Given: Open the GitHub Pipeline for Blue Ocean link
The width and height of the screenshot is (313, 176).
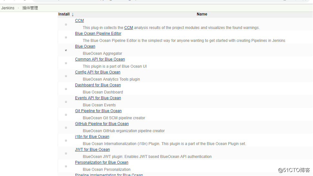Looking at the screenshot, I should pyautogui.click(x=102, y=124).
